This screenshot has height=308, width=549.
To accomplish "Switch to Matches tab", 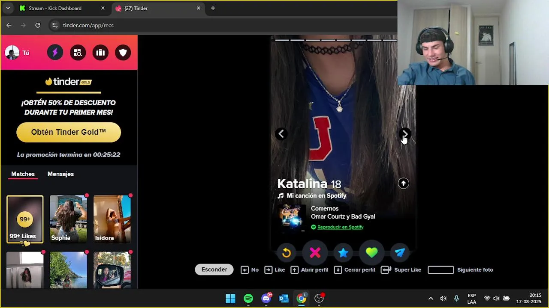I will tap(23, 174).
